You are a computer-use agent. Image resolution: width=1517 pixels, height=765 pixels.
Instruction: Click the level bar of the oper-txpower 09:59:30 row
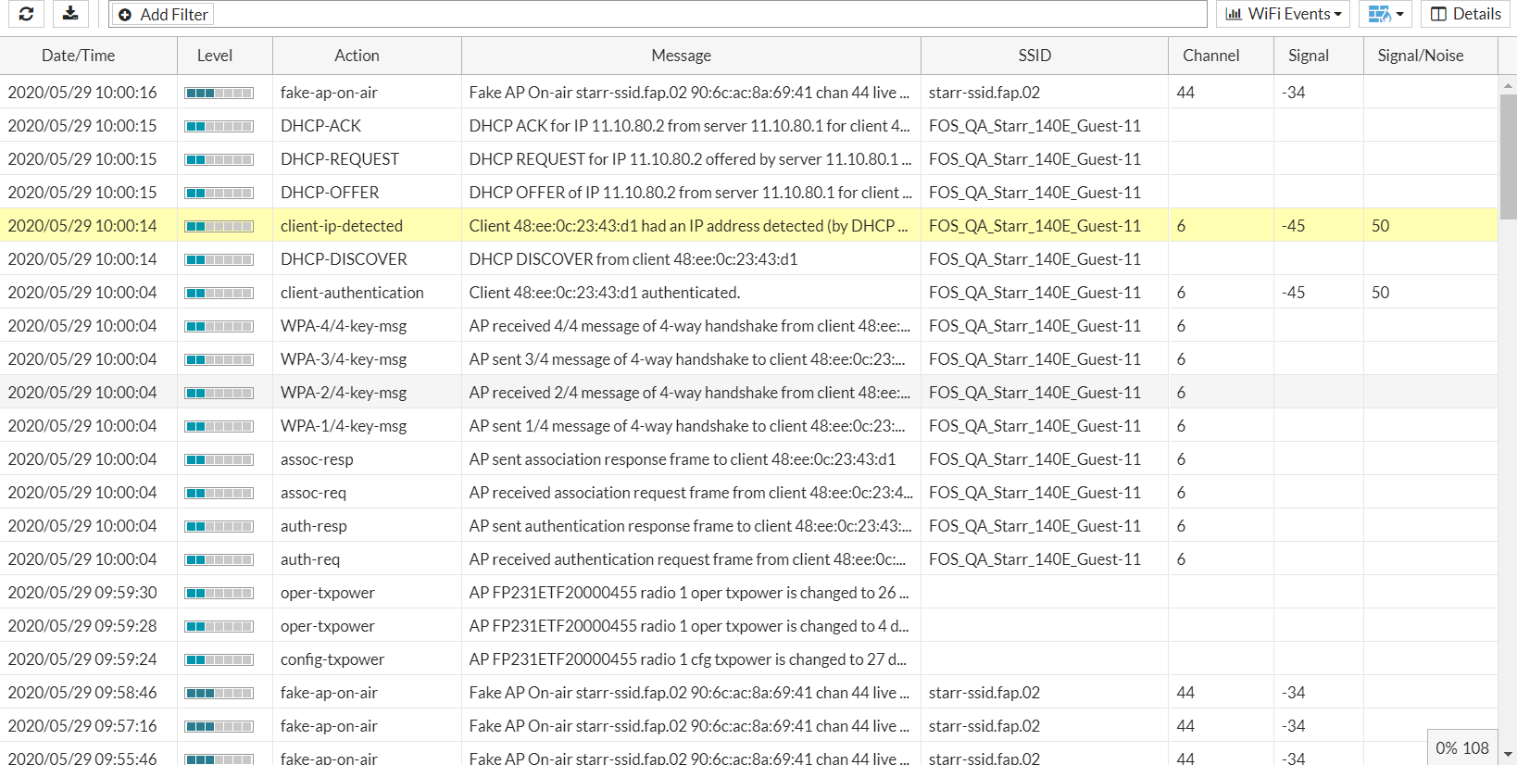tap(219, 593)
